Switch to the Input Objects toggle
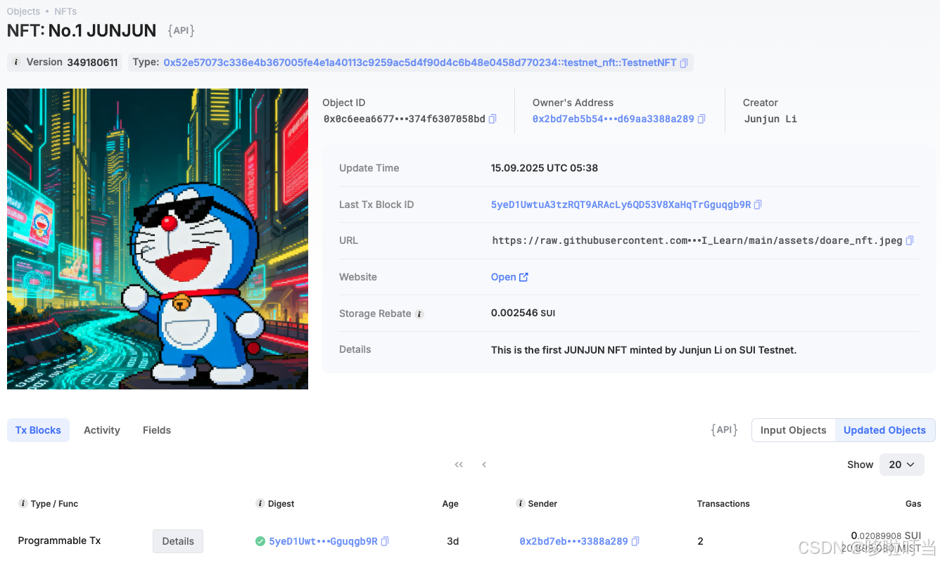940x563 pixels. pyautogui.click(x=793, y=430)
